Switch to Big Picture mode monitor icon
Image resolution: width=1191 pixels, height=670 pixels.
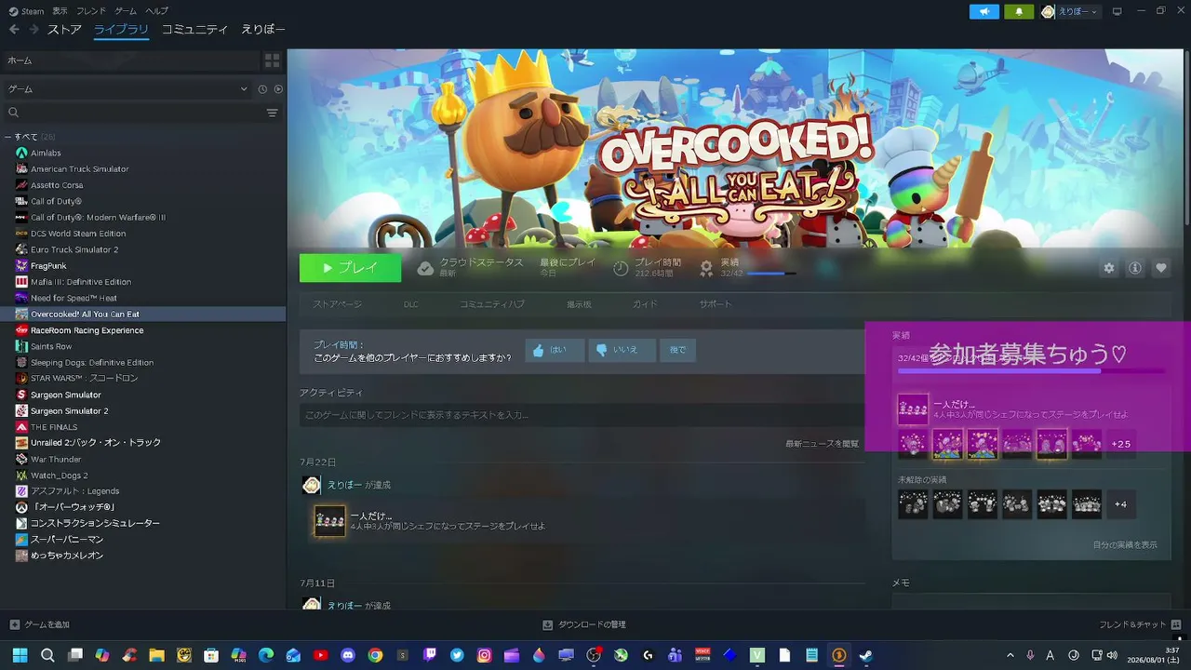click(1117, 11)
